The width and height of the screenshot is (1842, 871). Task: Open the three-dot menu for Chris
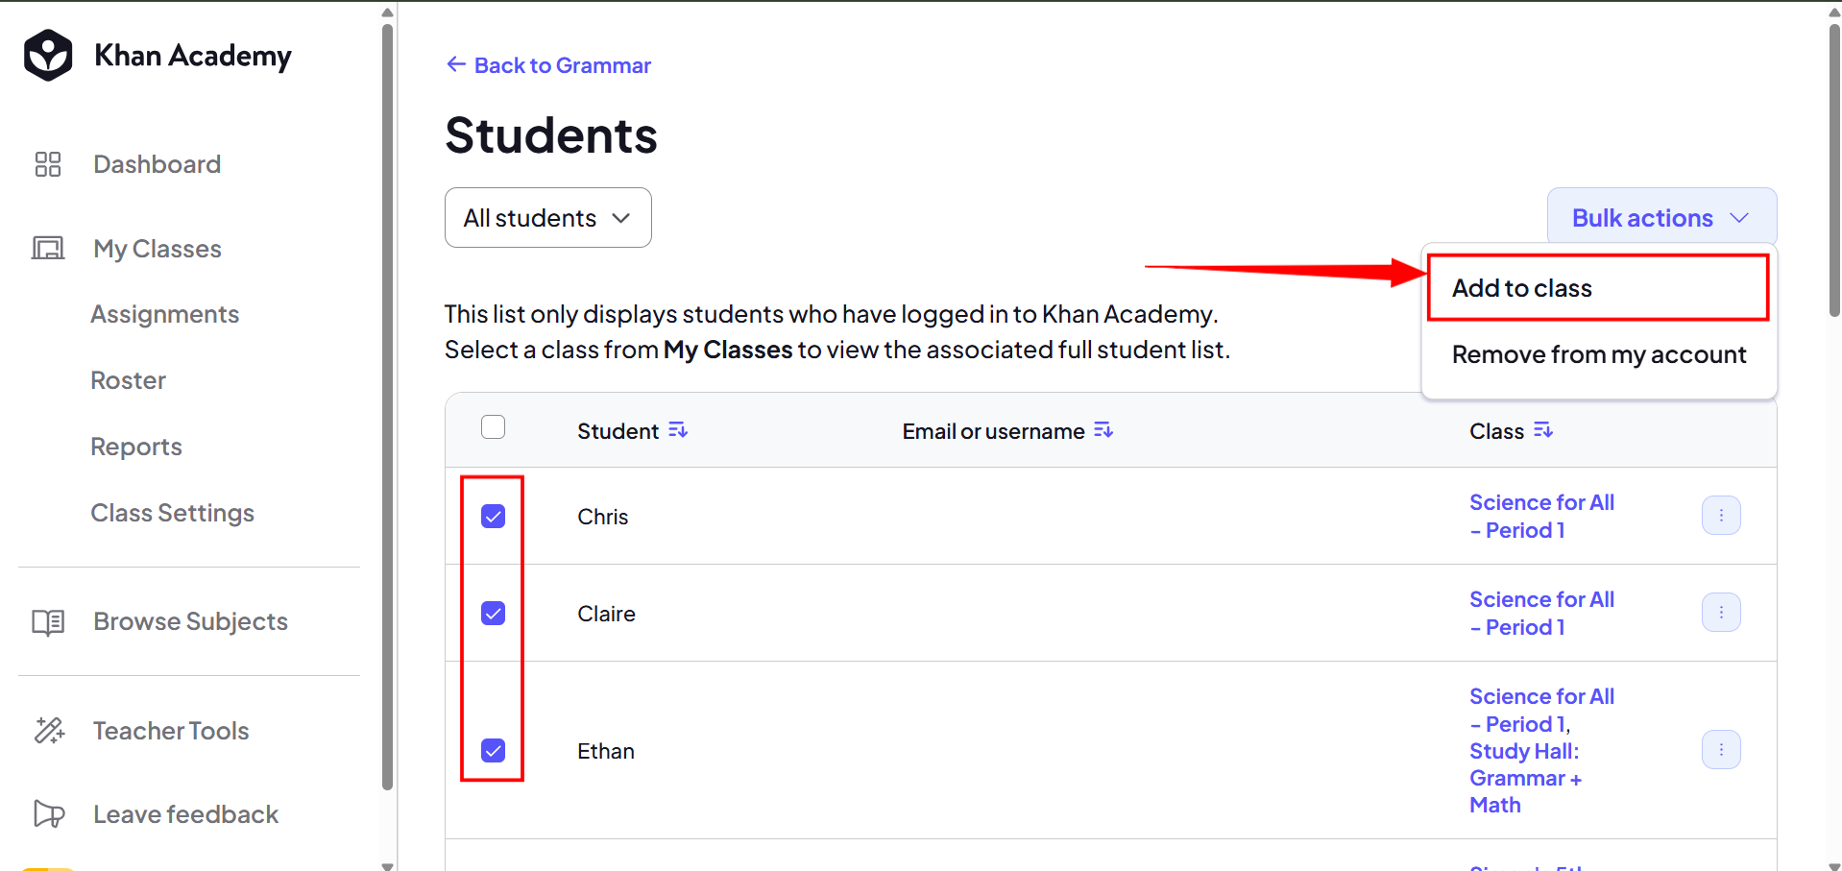1721,516
